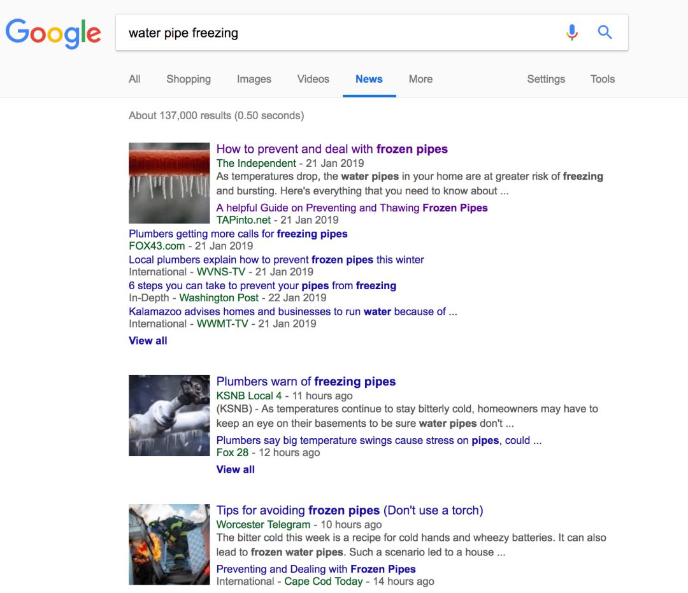Click 'The Independent' source name

click(x=256, y=163)
